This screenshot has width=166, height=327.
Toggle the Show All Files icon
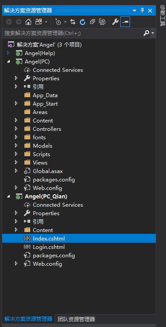tap(102, 22)
